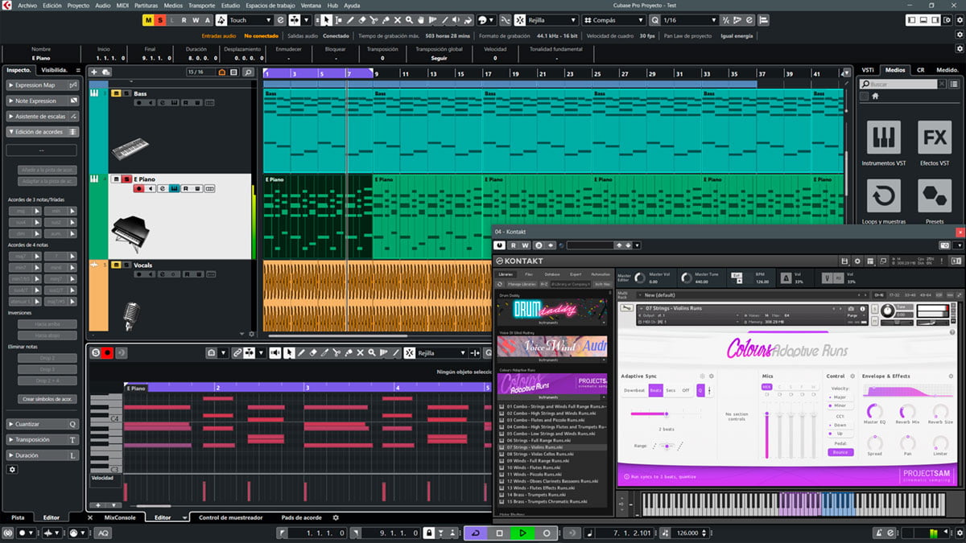Select the Erase tool in main toolbar
Screen dimensions: 966x543
coord(362,20)
